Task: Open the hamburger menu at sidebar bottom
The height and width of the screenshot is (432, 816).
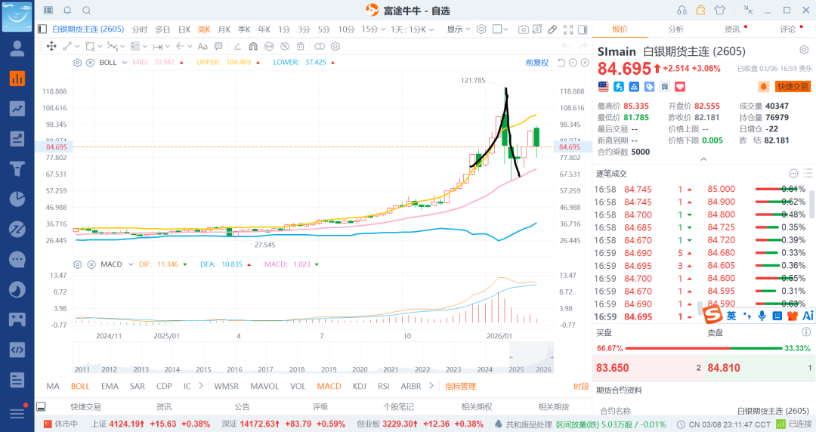Action: coord(17,413)
